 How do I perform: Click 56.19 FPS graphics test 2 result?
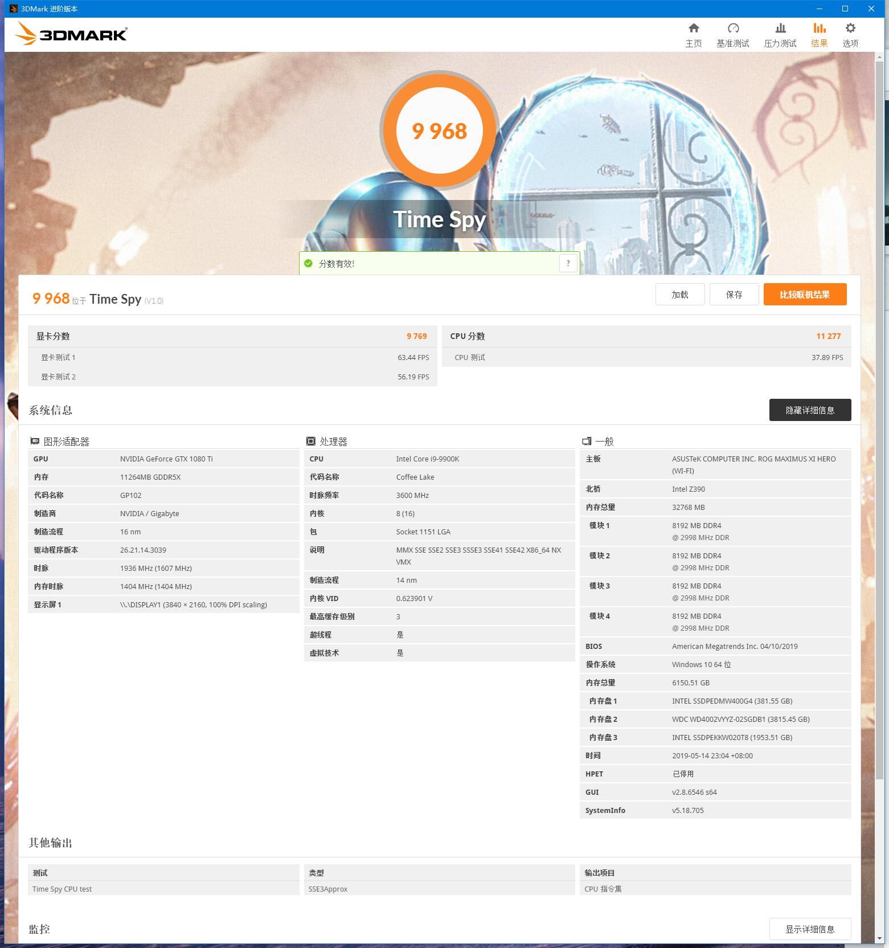tap(413, 377)
